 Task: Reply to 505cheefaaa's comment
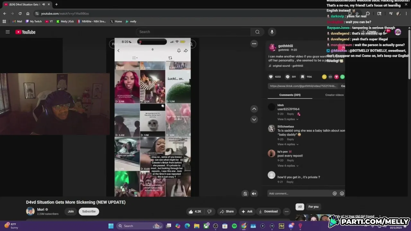[x=290, y=139]
